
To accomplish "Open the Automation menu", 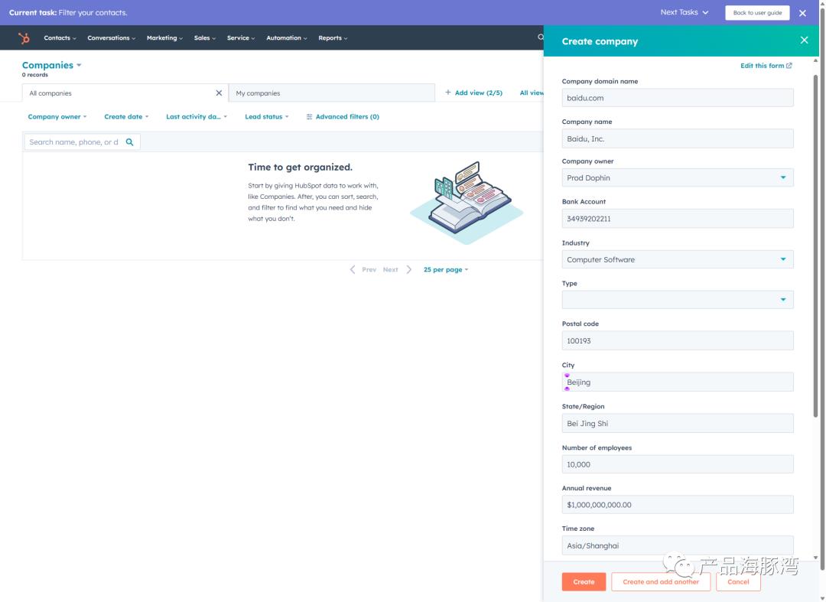I will coord(287,38).
